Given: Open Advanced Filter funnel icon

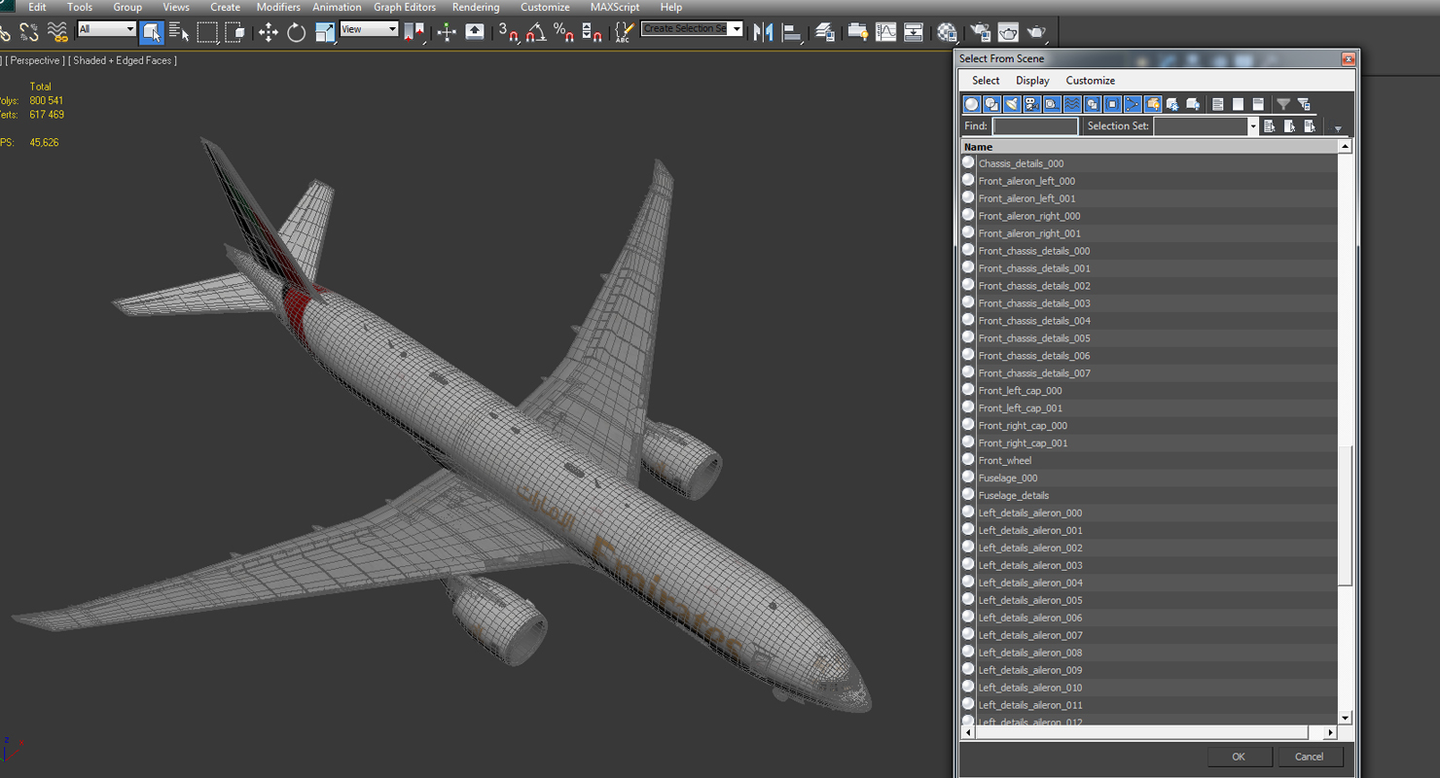Looking at the screenshot, I should [1283, 104].
